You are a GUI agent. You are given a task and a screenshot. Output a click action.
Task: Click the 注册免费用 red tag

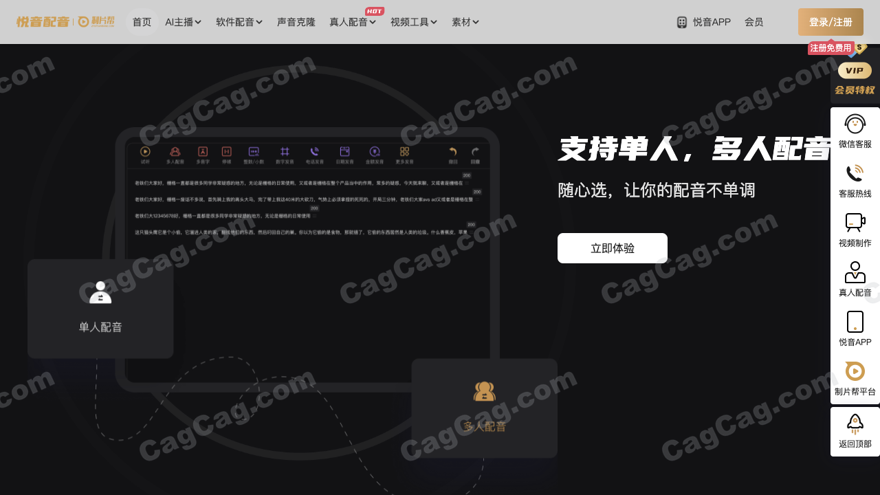(830, 48)
